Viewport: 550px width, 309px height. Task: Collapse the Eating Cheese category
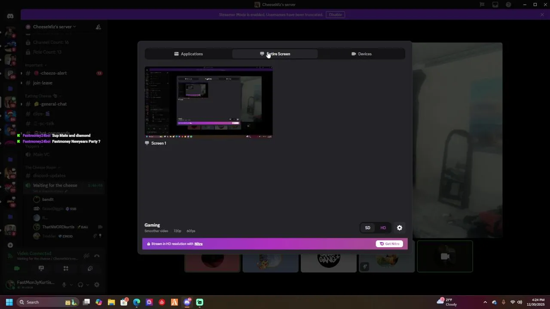click(43, 96)
